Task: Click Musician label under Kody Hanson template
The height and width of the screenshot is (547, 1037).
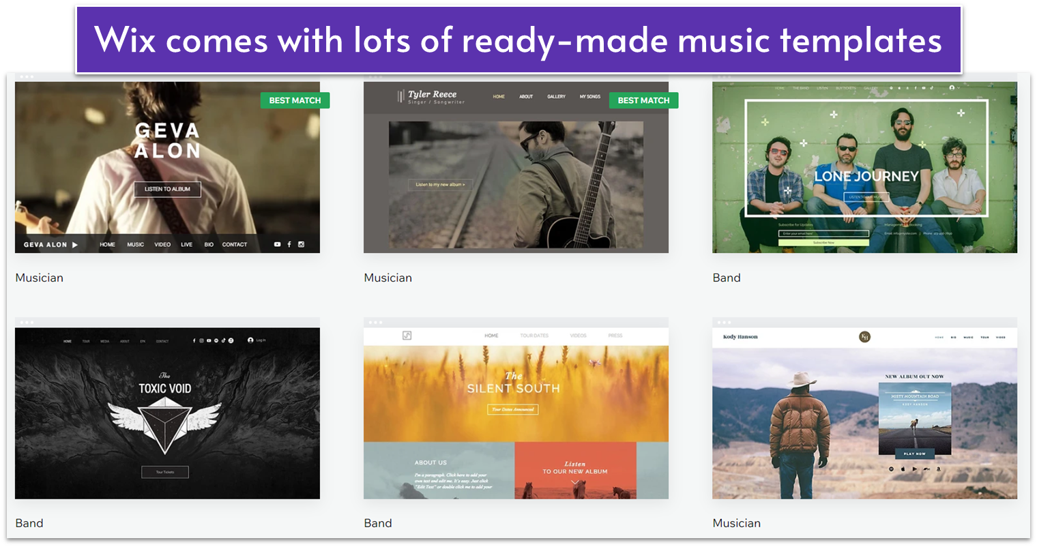Action: (x=737, y=523)
